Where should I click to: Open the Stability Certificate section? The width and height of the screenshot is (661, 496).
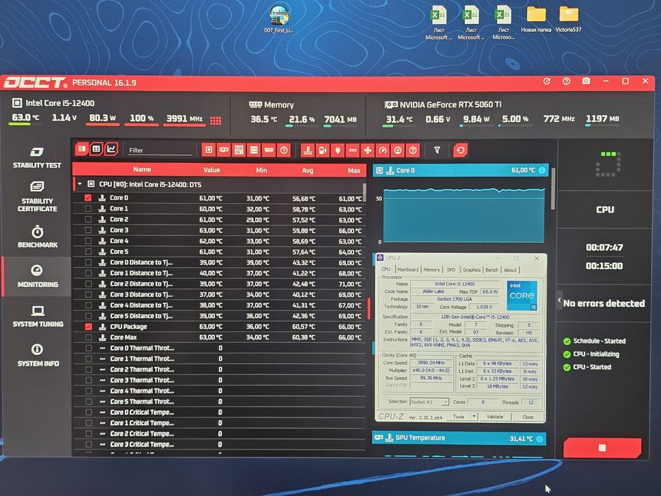pyautogui.click(x=37, y=196)
